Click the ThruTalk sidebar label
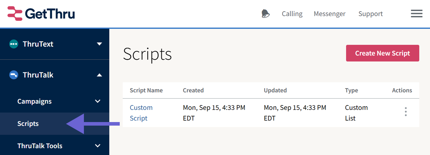430x155 pixels. (x=38, y=75)
